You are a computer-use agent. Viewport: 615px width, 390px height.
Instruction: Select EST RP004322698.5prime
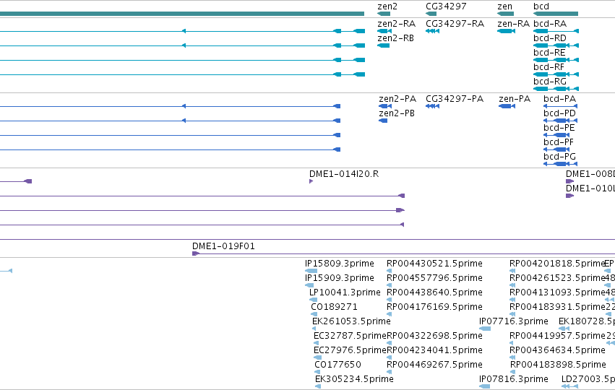coord(434,337)
